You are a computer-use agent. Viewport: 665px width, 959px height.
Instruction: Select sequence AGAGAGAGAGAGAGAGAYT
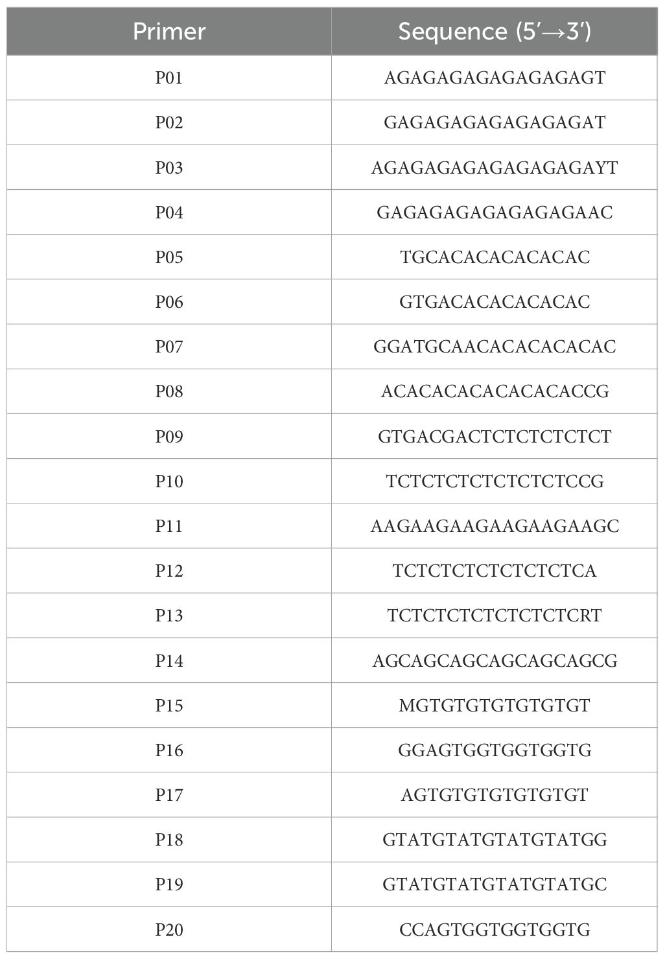[x=494, y=168]
